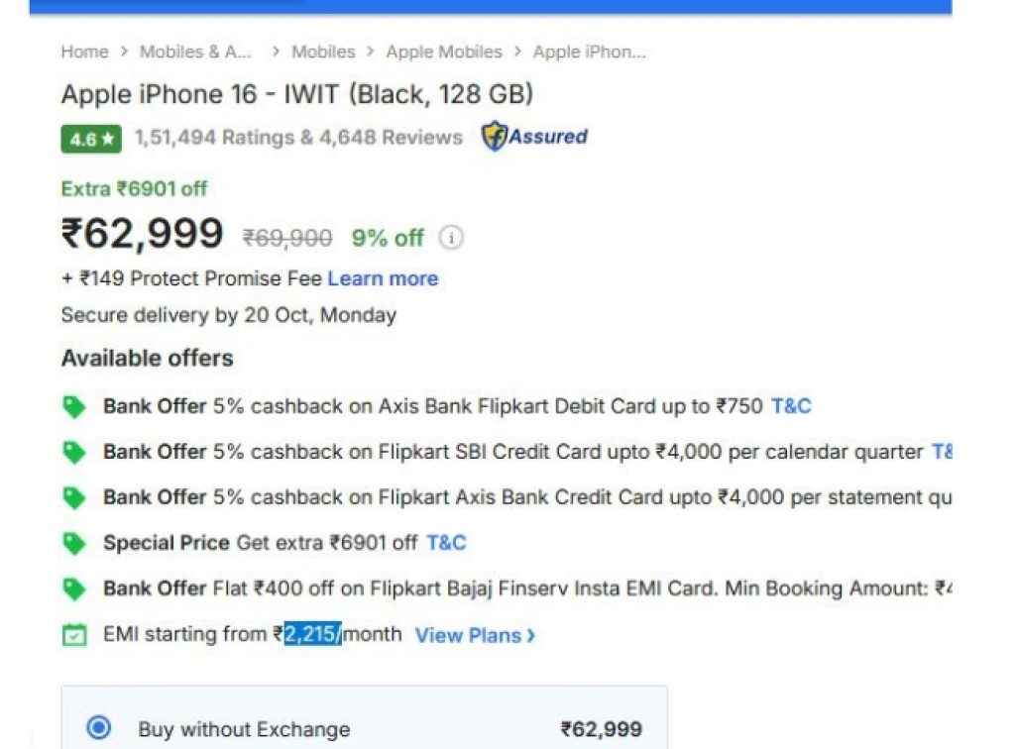Navigate to Mobiles breadcrumb link
The image size is (1015, 749).
324,52
